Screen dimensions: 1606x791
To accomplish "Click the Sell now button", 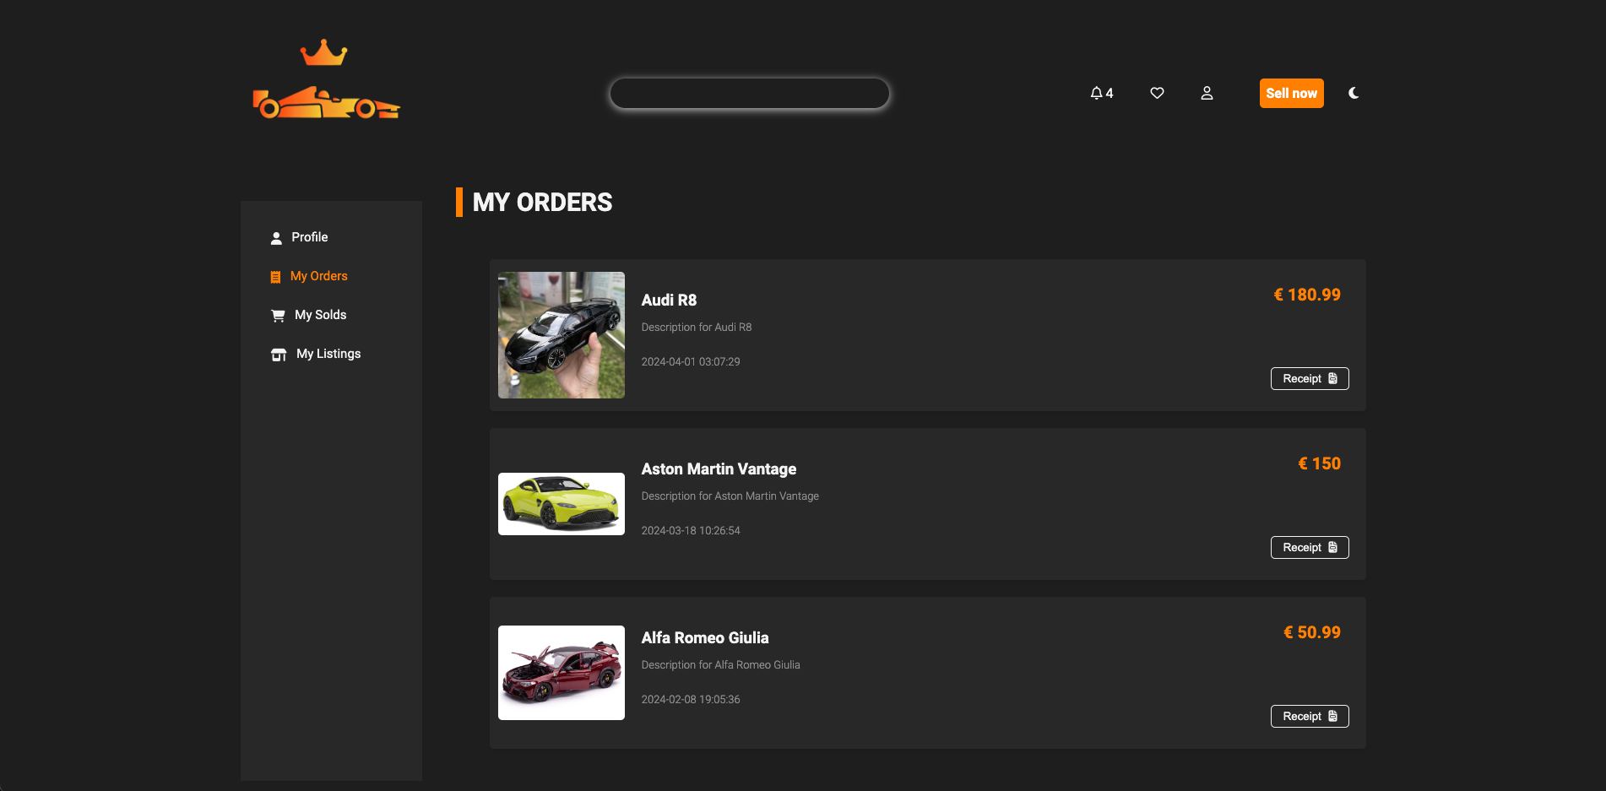I will pyautogui.click(x=1291, y=93).
